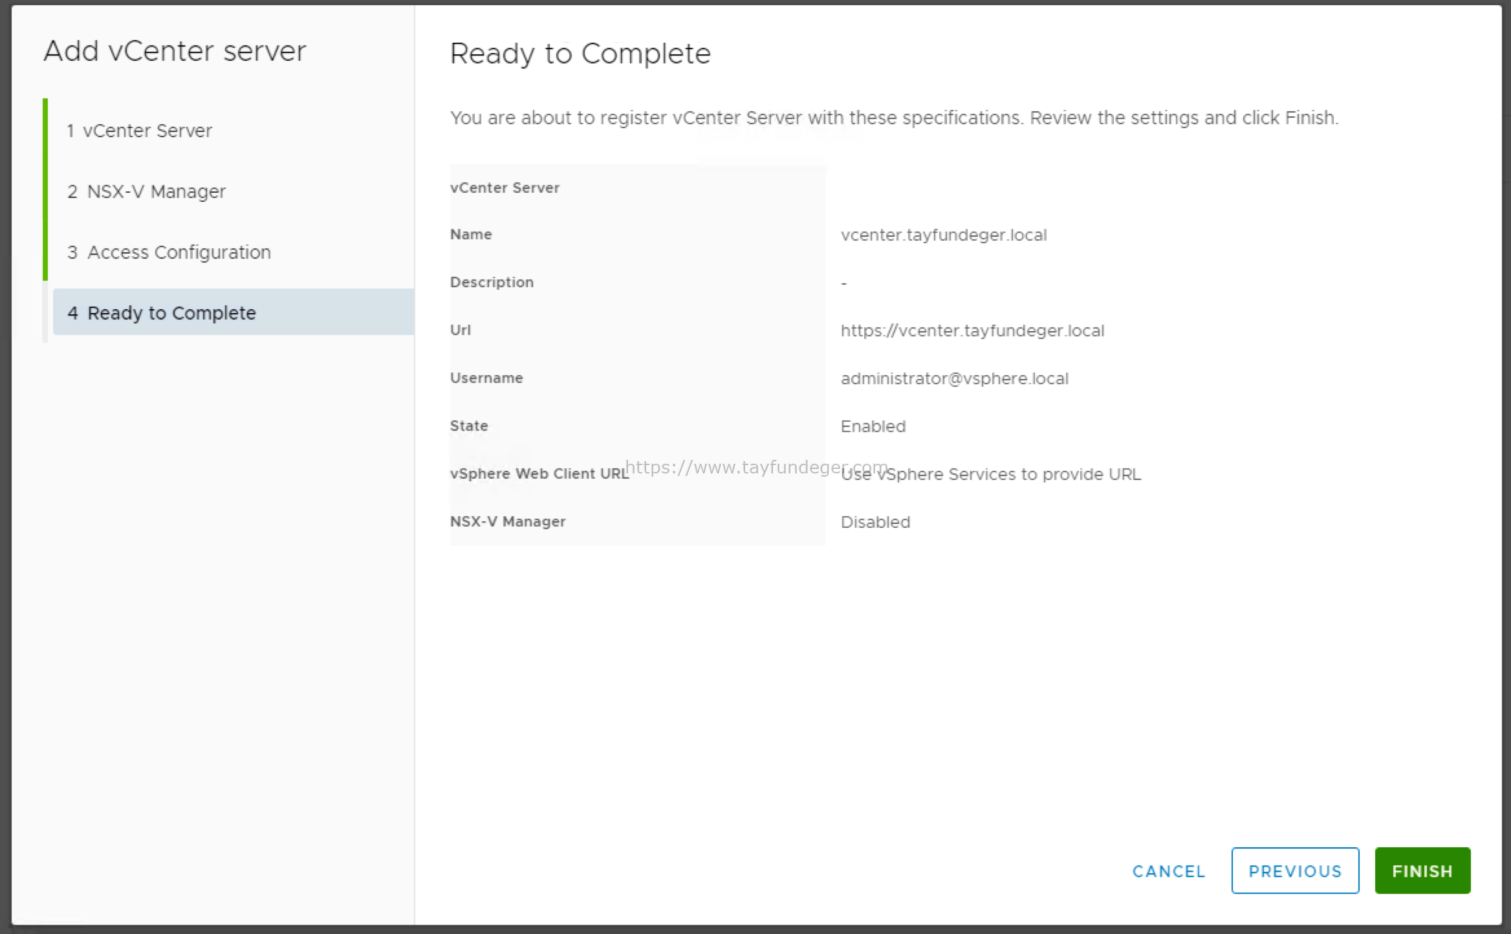Click the NSX-V Manager row label in summary
The image size is (1511, 934).
508,521
